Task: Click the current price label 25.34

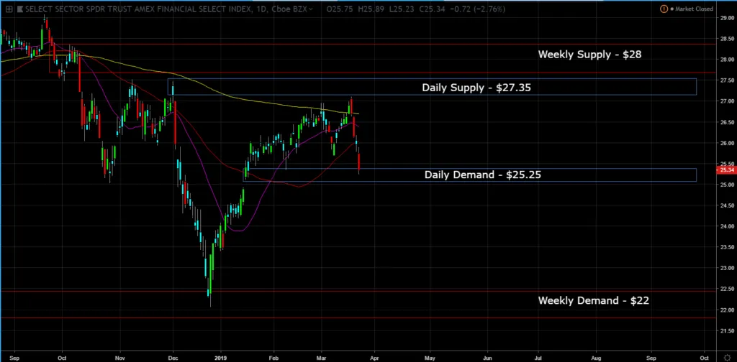Action: (x=727, y=170)
